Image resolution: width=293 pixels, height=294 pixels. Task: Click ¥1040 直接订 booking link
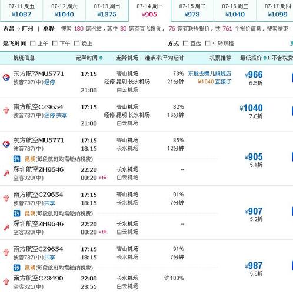point(214,82)
